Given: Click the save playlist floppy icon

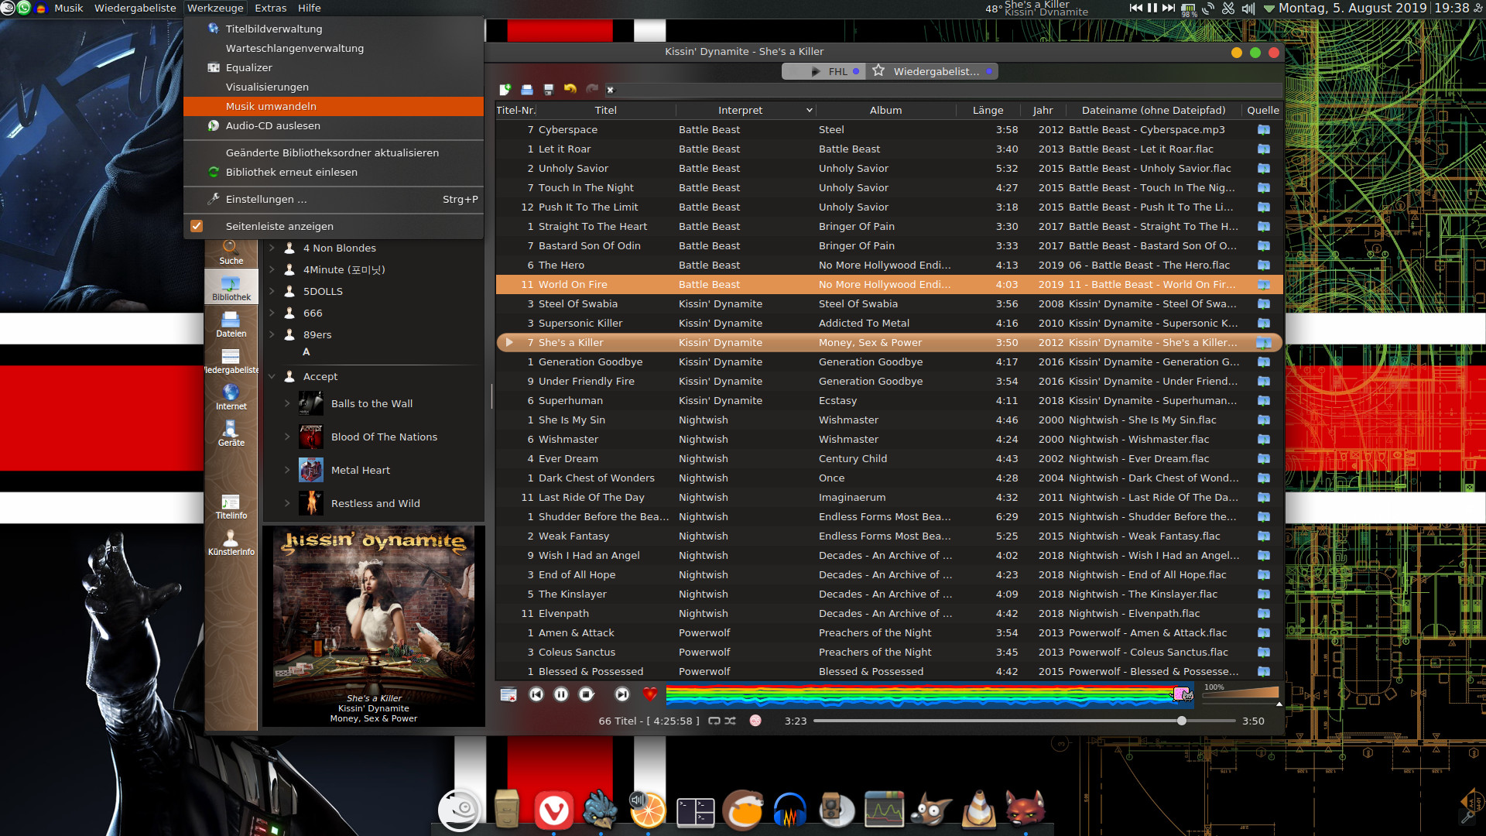Looking at the screenshot, I should pos(549,90).
